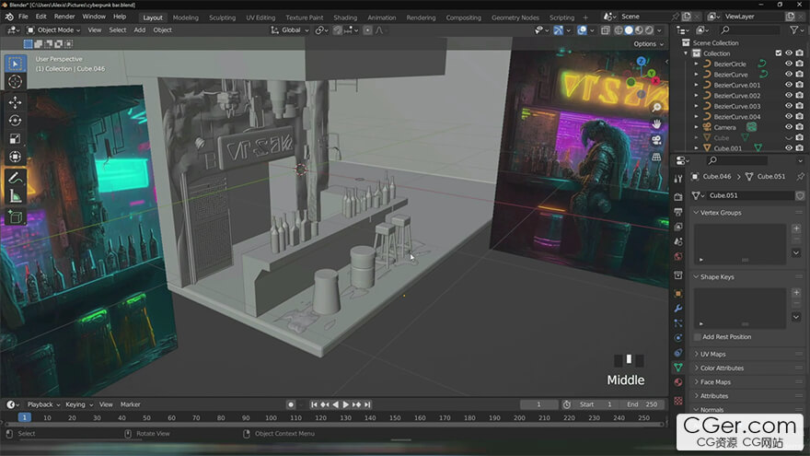Hide Camera object in viewport
The height and width of the screenshot is (456, 810).
tap(789, 127)
